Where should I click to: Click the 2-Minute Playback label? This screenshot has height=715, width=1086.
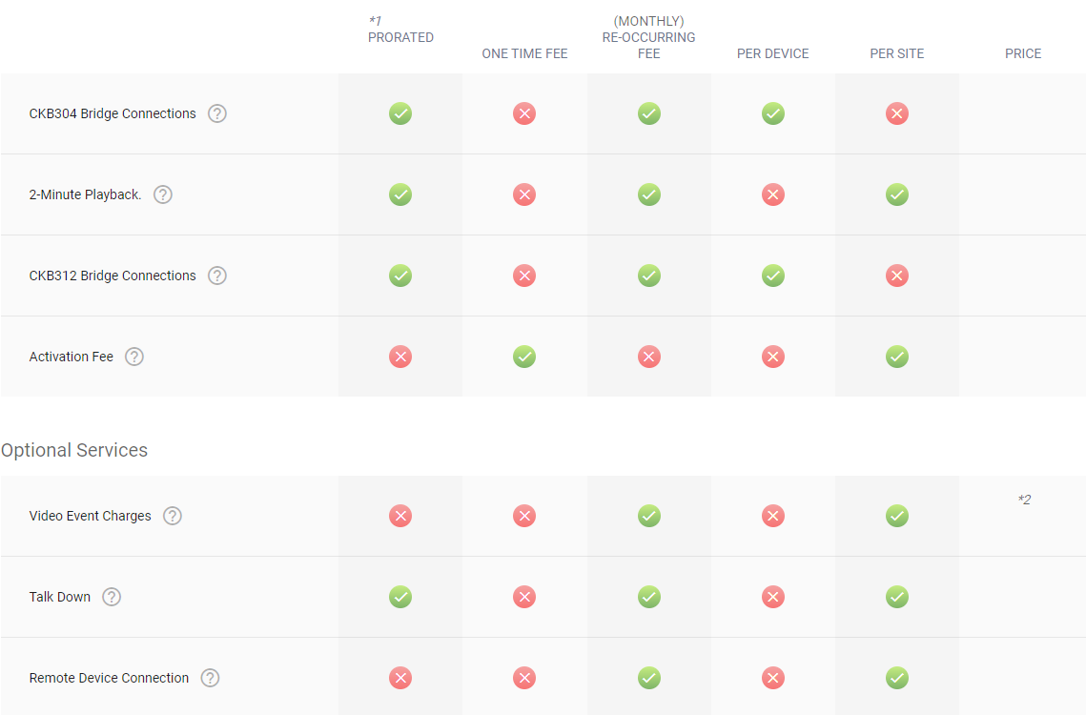85,194
